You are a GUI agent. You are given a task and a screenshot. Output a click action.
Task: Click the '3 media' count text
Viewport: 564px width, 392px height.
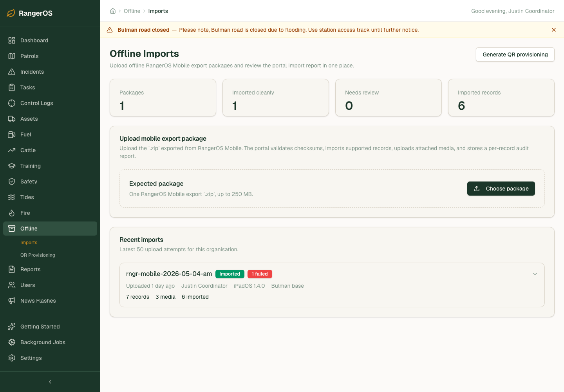(165, 297)
